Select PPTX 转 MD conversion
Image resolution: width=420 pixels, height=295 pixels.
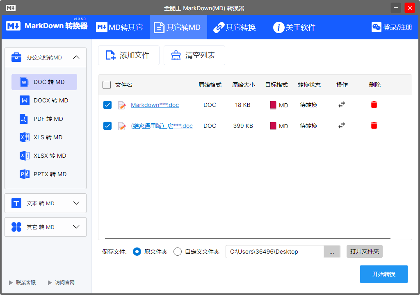pos(44,174)
